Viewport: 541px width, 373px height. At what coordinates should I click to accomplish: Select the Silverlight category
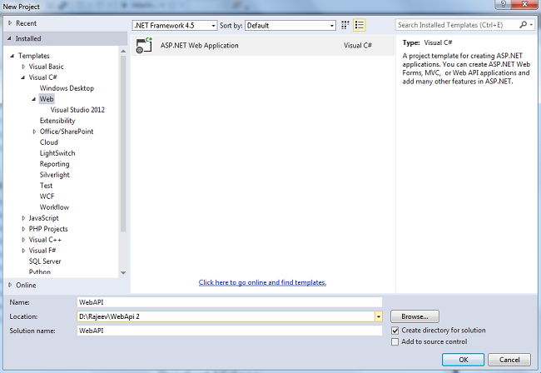[54, 175]
